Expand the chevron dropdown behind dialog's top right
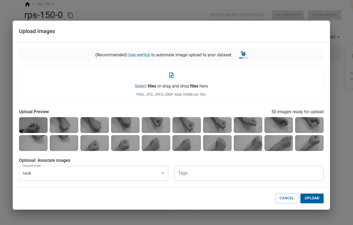Screen dimensions: 353x225 pos(338,37)
